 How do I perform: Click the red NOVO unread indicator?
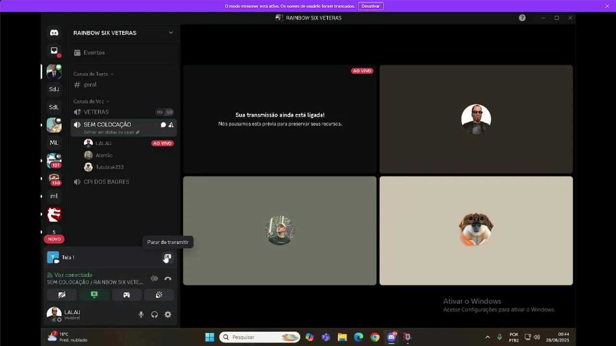[54, 239]
